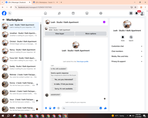The width and height of the screenshot is (148, 118).
Task: Open a new browser tab
Action: pyautogui.click(x=61, y=2)
